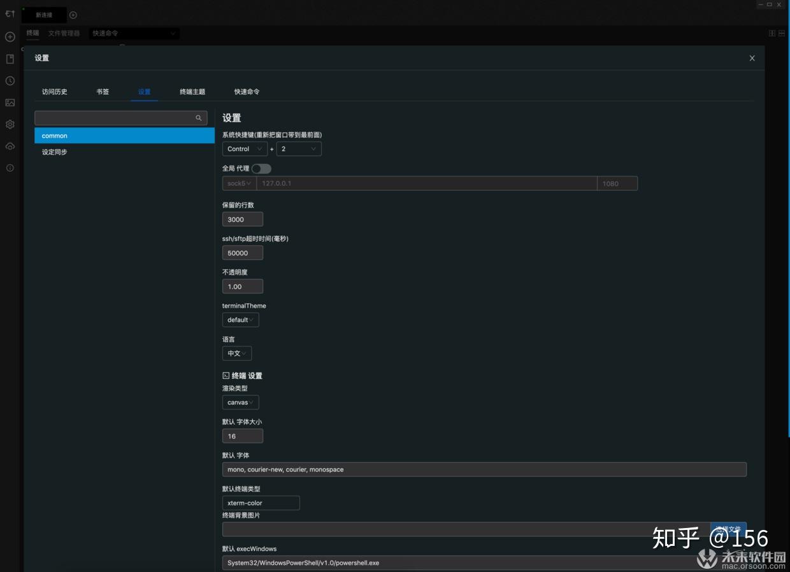This screenshot has height=572, width=790.
Task: Open the sock5 proxy type dropdown
Action: [x=239, y=183]
